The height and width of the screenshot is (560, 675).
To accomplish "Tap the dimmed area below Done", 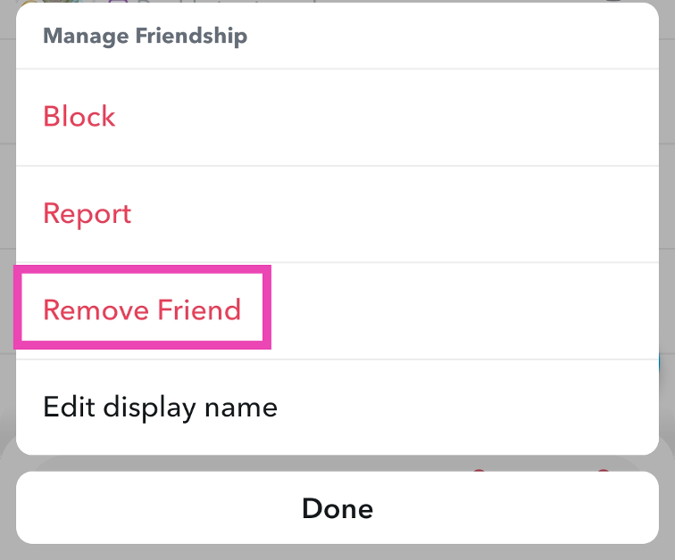I will click(337, 553).
